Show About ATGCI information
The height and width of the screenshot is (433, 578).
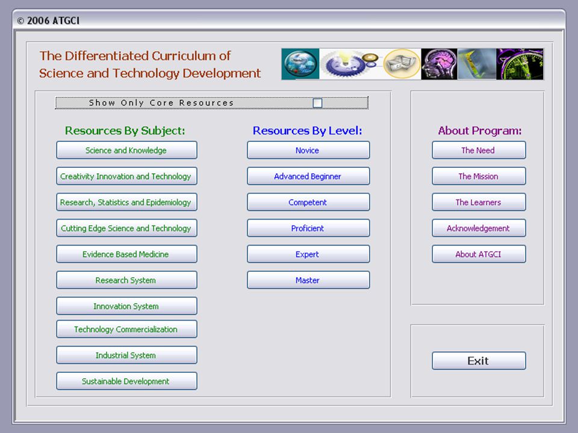(479, 254)
